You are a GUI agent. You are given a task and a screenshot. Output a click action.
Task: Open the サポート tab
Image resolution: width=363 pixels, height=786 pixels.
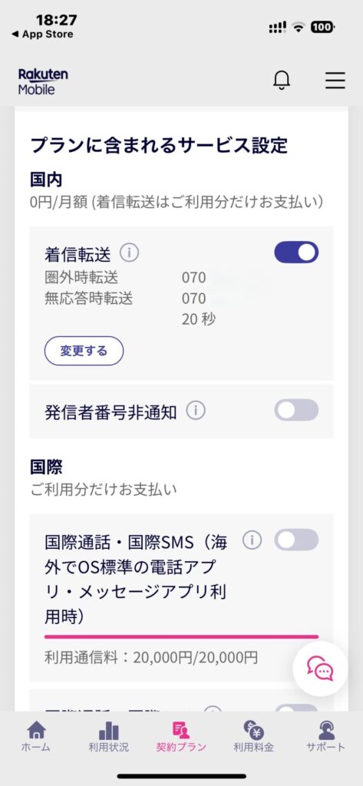click(x=326, y=736)
